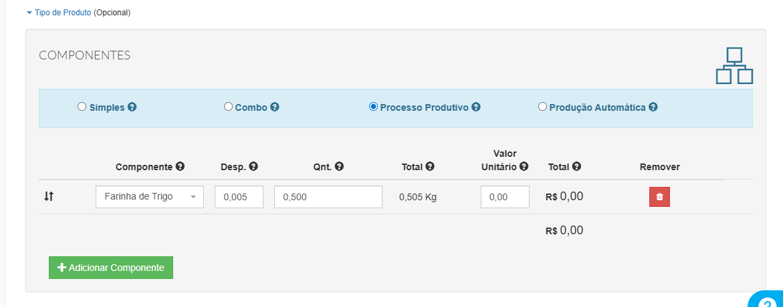The image size is (783, 307).
Task: Click the help icon next to Combo
Action: pyautogui.click(x=275, y=107)
